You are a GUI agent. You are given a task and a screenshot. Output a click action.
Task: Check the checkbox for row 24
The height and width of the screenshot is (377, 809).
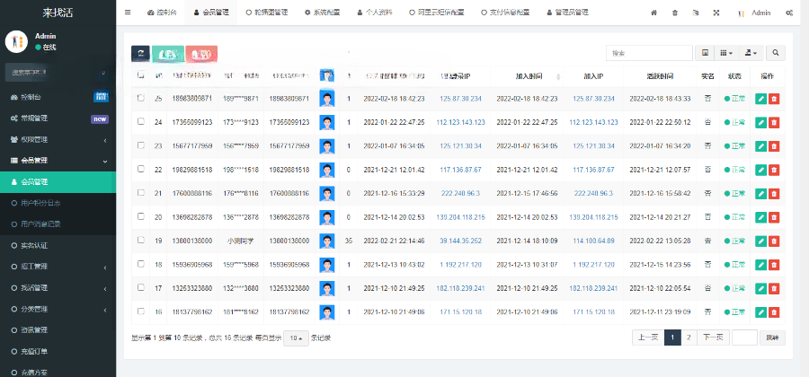(141, 121)
